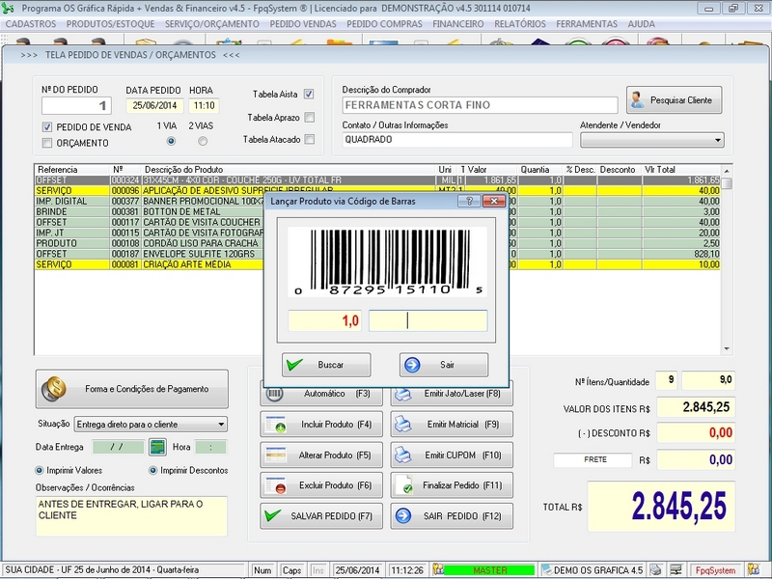Expand the Situação dropdown

coord(221,424)
